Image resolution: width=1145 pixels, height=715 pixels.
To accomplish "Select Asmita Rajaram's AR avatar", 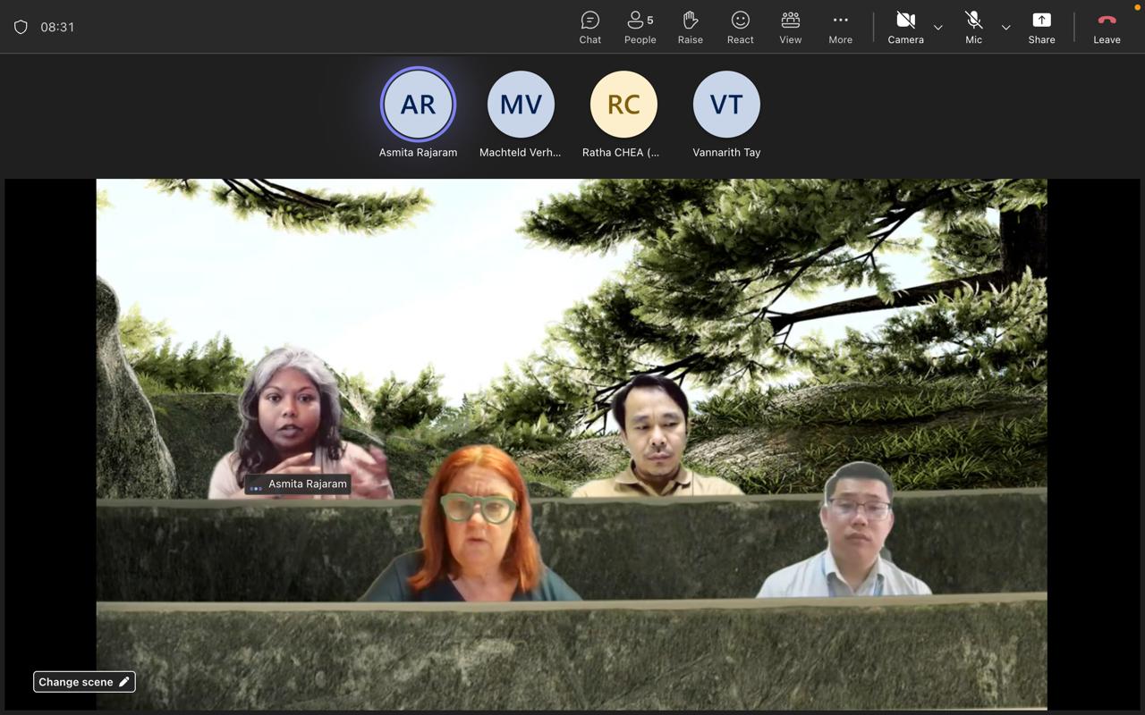I will [418, 105].
